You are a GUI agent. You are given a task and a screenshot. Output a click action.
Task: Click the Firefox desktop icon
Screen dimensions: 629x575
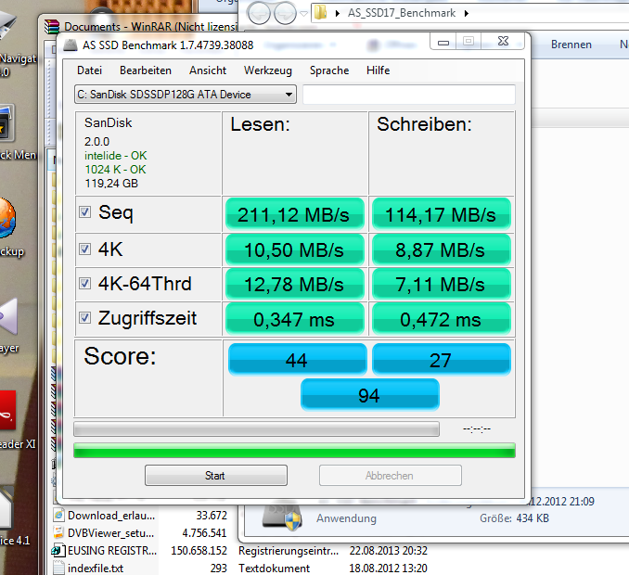7,219
